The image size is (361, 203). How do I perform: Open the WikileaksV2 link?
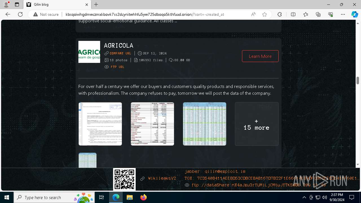pyautogui.click(x=162, y=178)
